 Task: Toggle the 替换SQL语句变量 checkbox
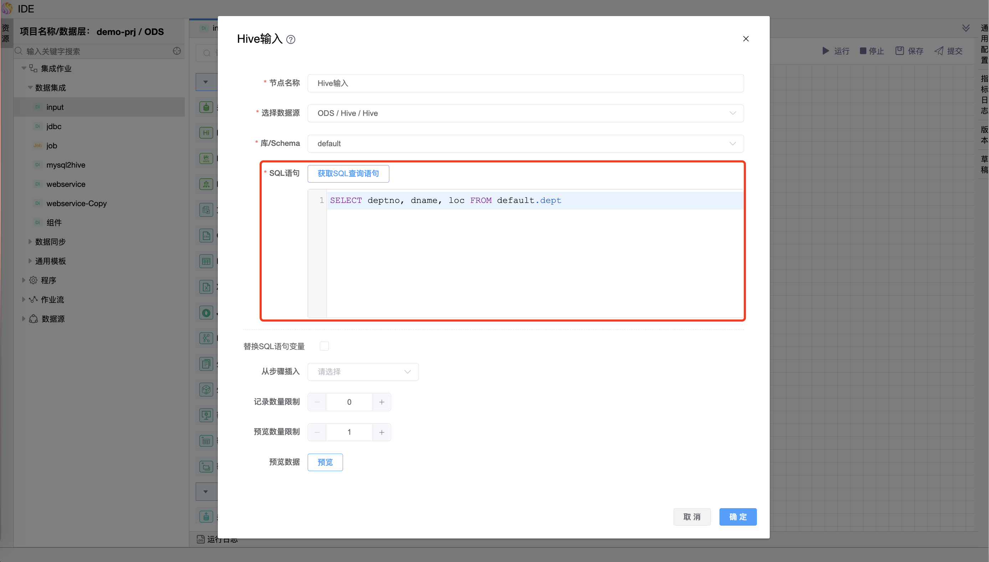pyautogui.click(x=323, y=347)
